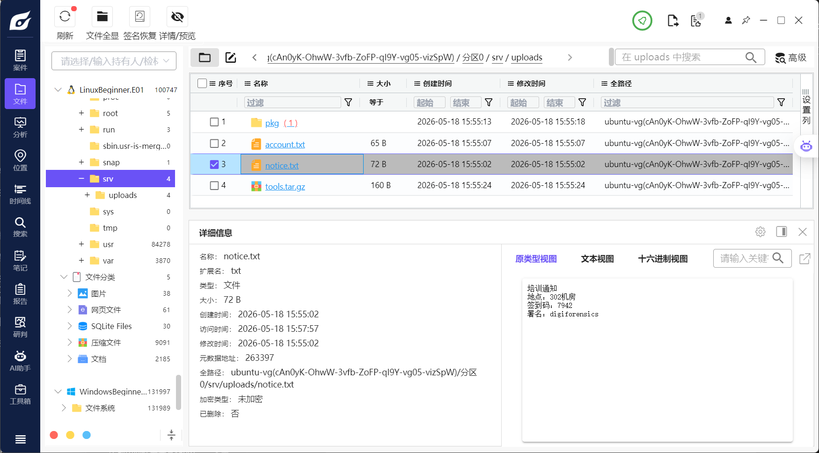The height and width of the screenshot is (453, 819).
Task: Check the checkbox for row 4 tools.tar.gz
Action: pos(214,185)
